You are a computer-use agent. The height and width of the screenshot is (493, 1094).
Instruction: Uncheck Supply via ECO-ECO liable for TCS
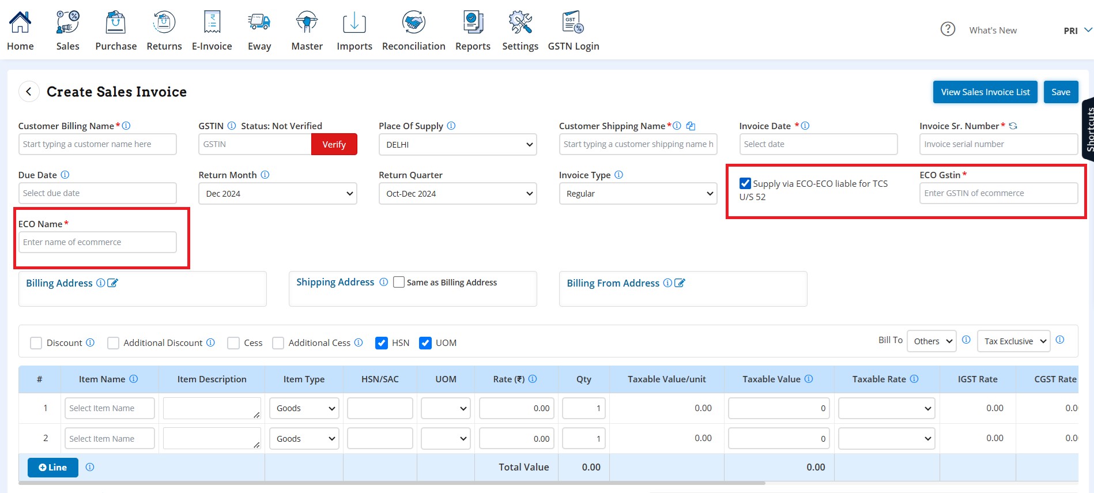(x=745, y=183)
